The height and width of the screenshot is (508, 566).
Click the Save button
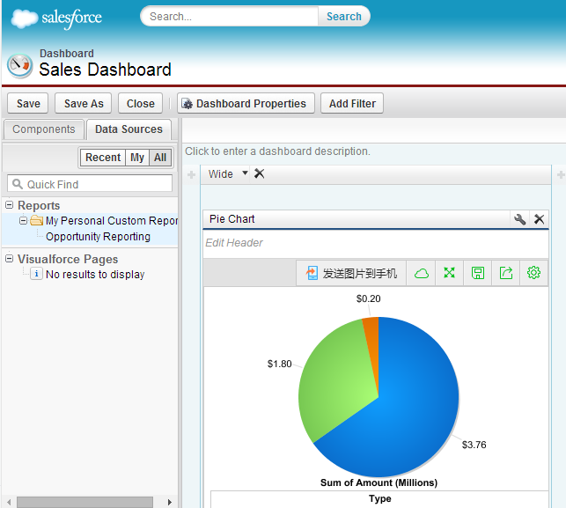click(28, 104)
